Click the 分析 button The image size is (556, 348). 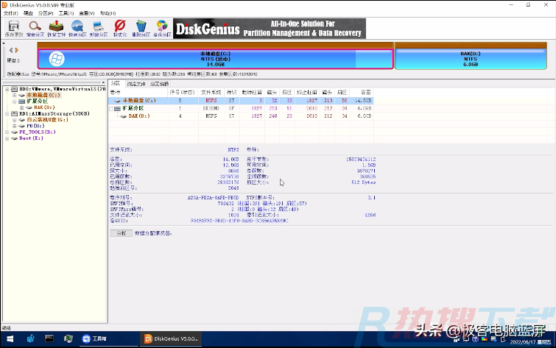pos(122,233)
